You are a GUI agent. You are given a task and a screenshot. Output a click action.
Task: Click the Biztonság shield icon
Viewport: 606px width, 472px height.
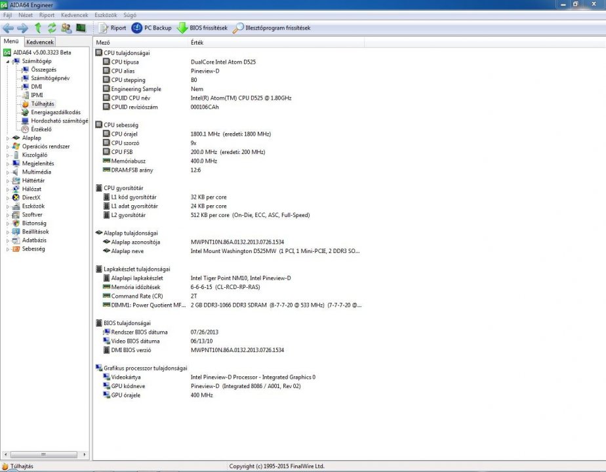(16, 223)
